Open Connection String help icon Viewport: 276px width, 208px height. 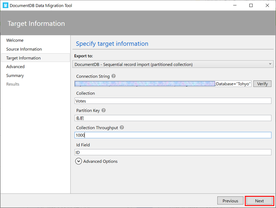pyautogui.click(x=113, y=76)
